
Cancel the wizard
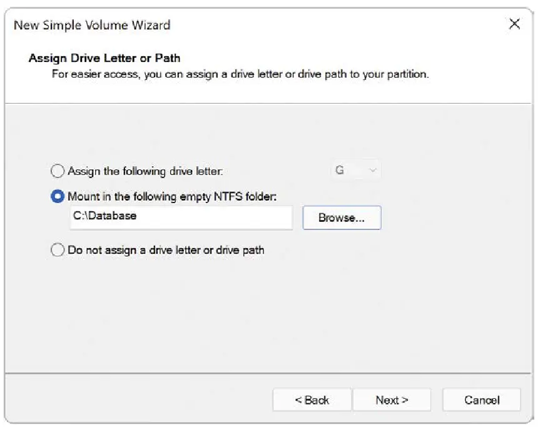(481, 400)
